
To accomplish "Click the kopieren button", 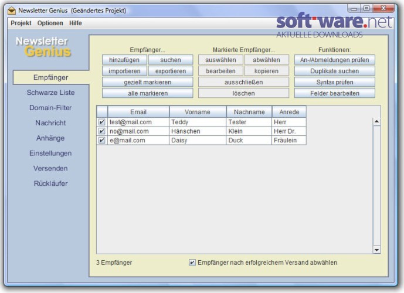I will point(266,71).
